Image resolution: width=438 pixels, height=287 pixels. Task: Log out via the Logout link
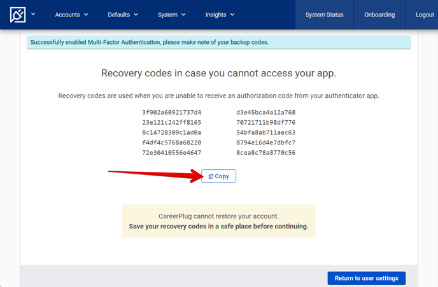[x=425, y=15]
